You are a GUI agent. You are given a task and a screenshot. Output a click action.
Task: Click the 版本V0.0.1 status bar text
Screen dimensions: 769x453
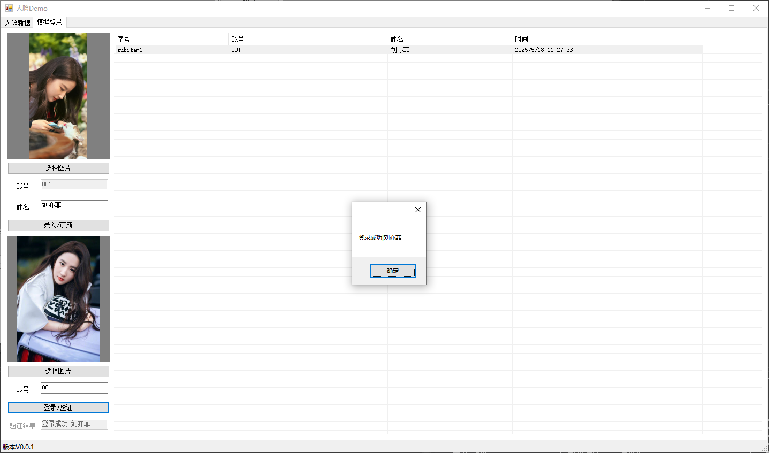(18, 447)
